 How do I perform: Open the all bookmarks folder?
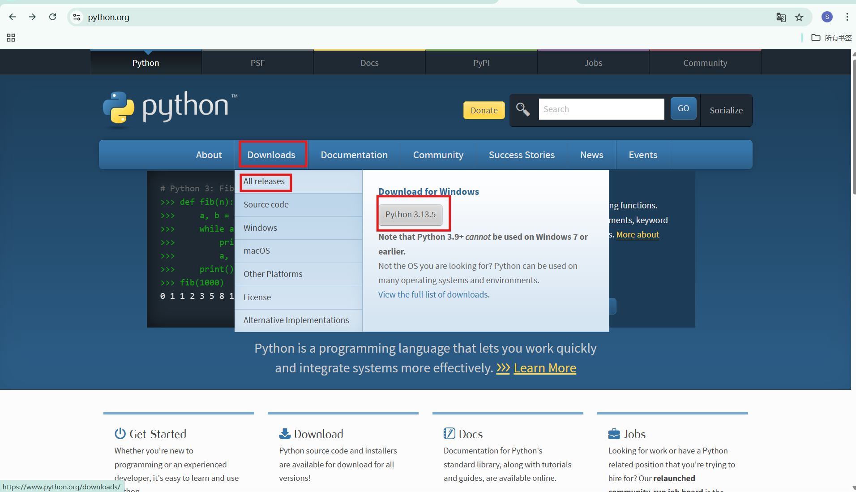click(831, 38)
